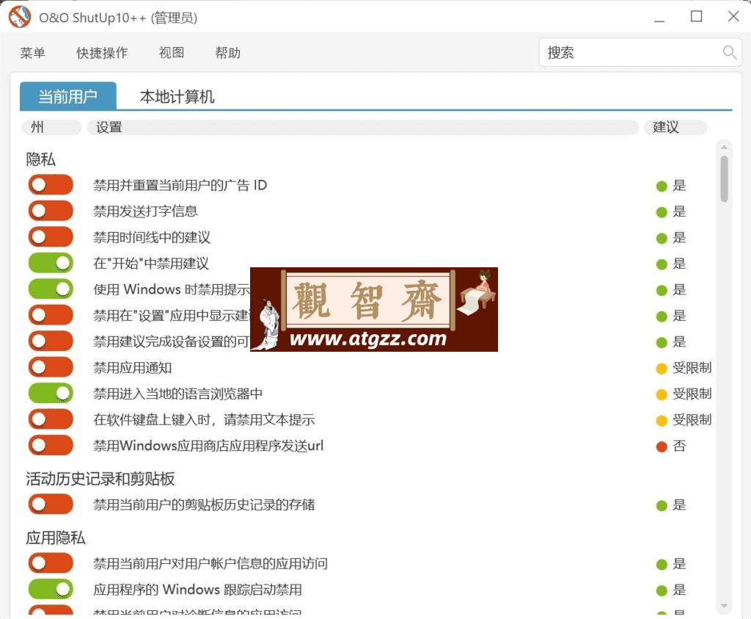Screen dimensions: 751x619
Task: Click the text 在"开始"中禁用建议
Action: (x=151, y=263)
